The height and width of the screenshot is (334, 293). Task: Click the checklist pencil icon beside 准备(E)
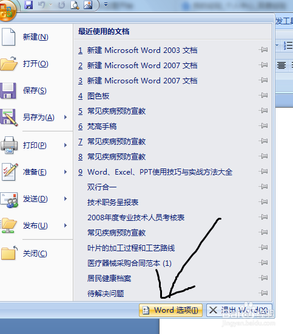[10, 172]
